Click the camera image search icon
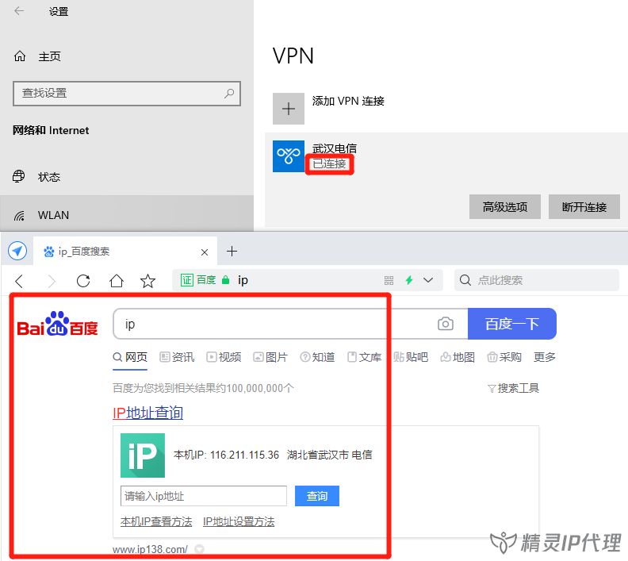This screenshot has width=628, height=561. point(446,324)
